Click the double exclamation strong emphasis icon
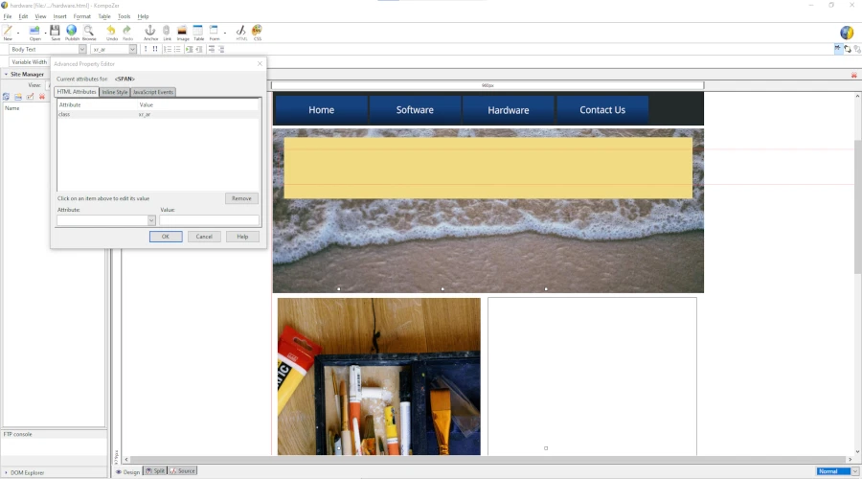 click(x=155, y=49)
